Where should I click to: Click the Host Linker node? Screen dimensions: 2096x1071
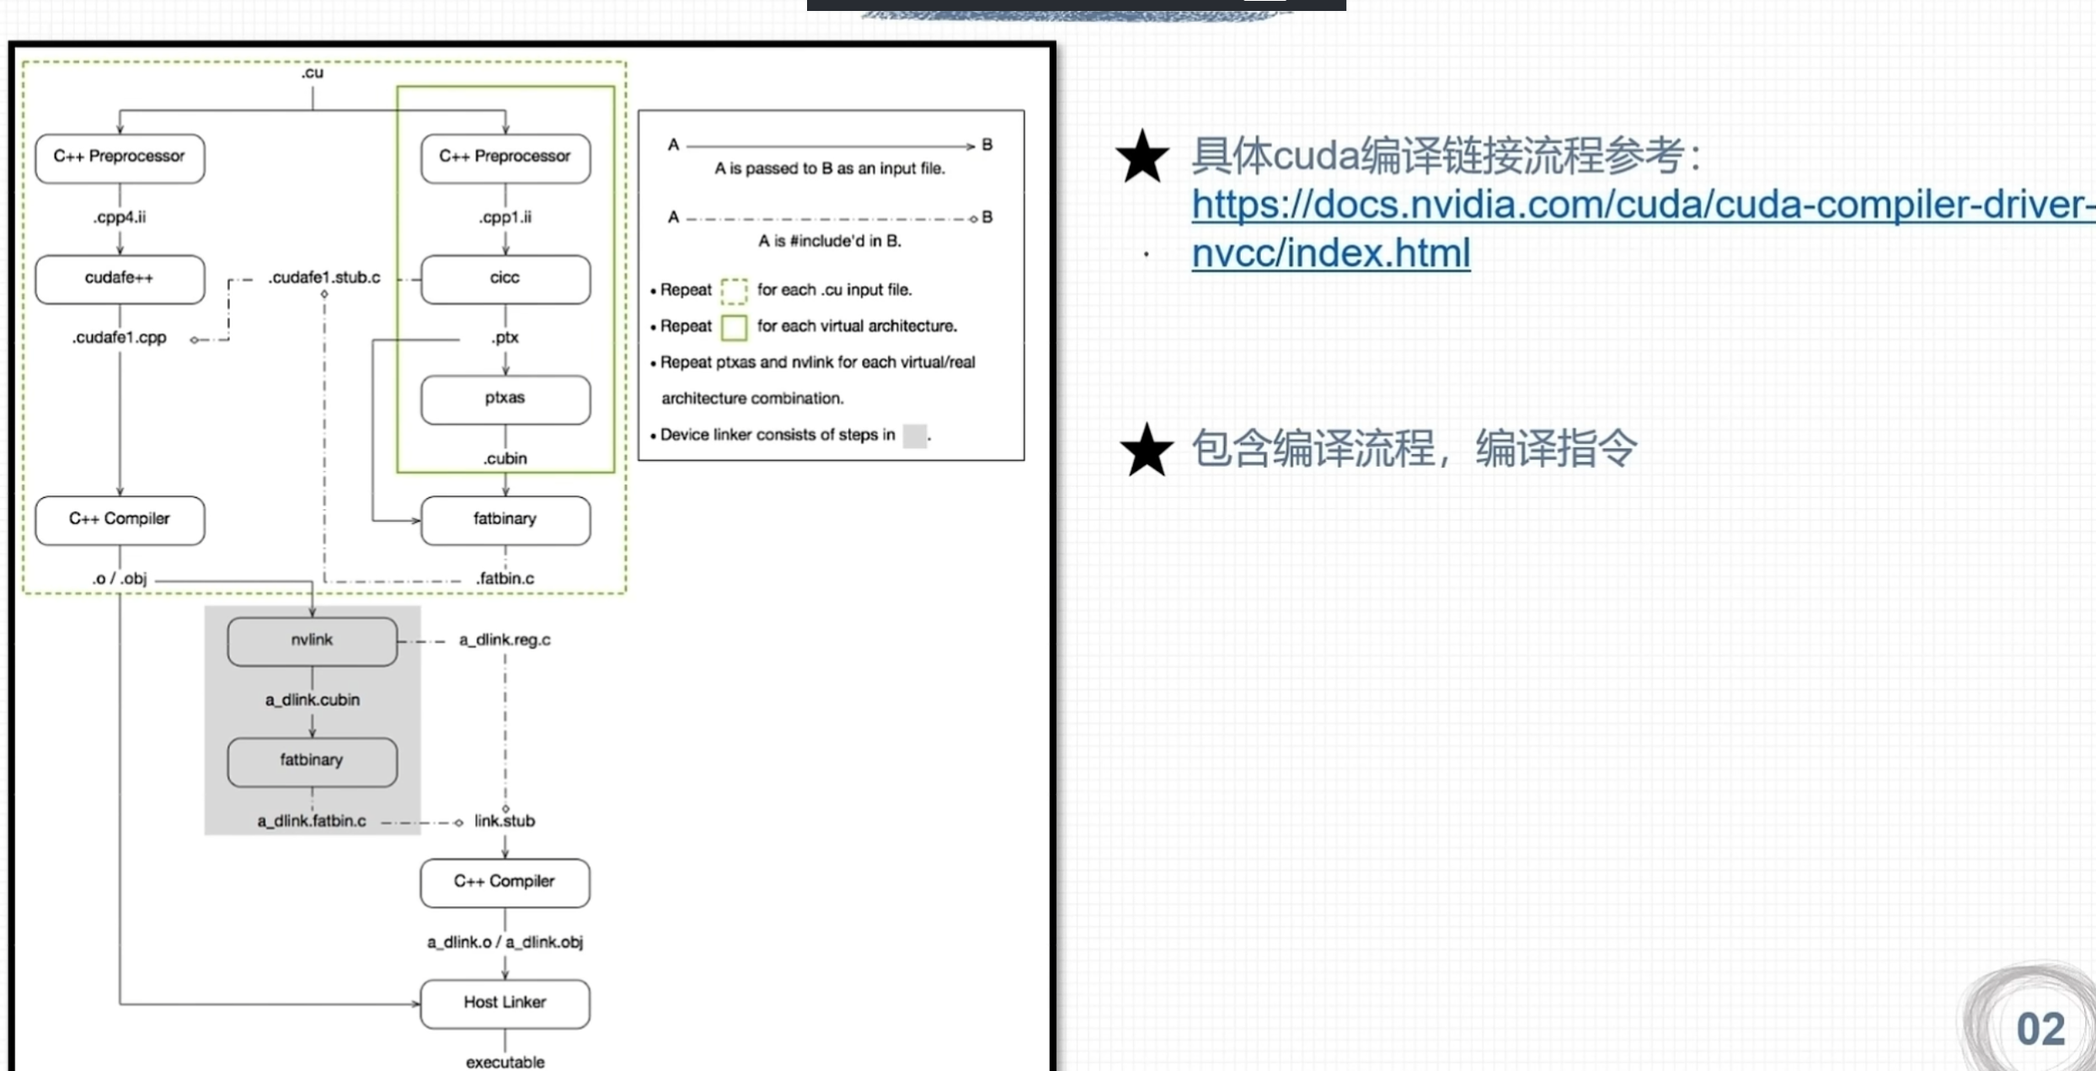coord(505,1003)
